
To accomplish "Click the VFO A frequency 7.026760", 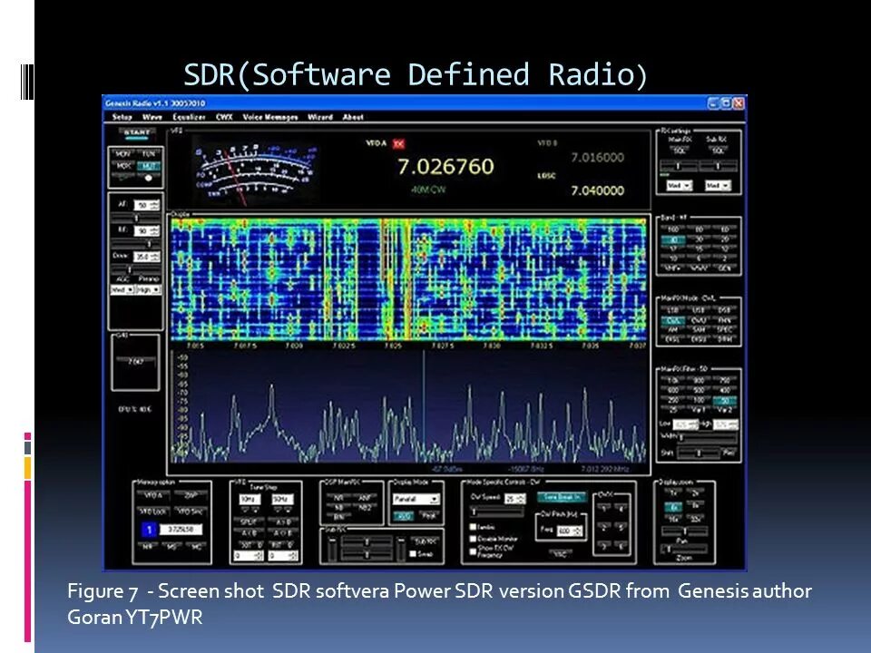I will 445,166.
